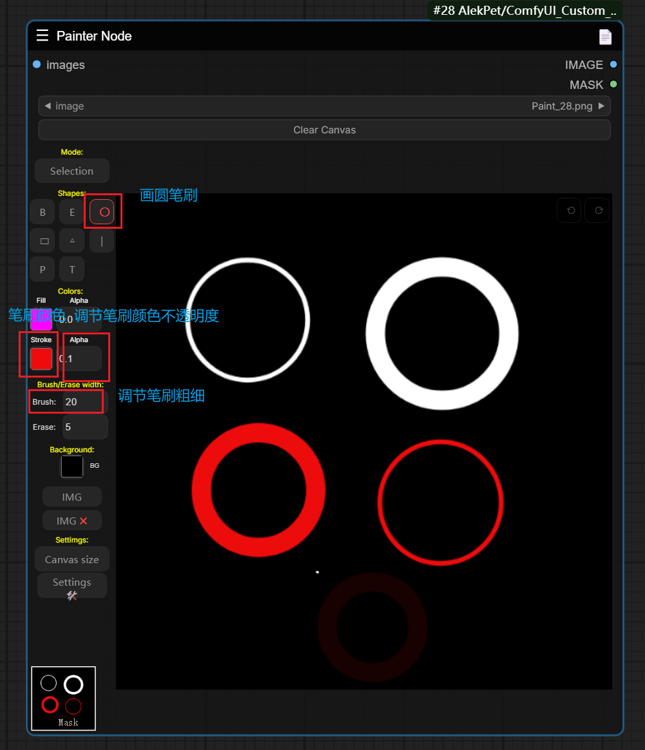The image size is (645, 750).
Task: Choose the vertical line shape tool
Action: pyautogui.click(x=102, y=241)
